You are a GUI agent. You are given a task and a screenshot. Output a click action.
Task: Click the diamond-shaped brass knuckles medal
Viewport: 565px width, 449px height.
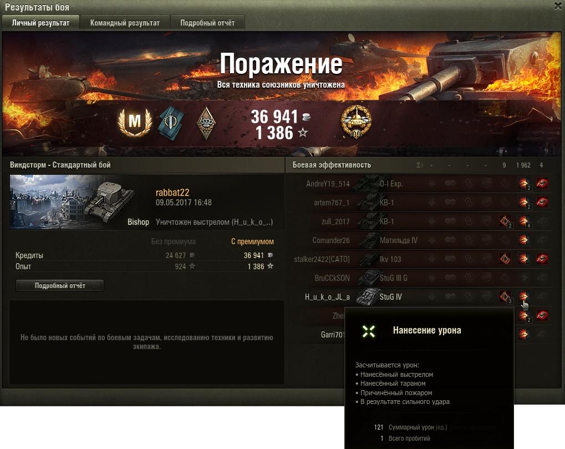(x=206, y=123)
